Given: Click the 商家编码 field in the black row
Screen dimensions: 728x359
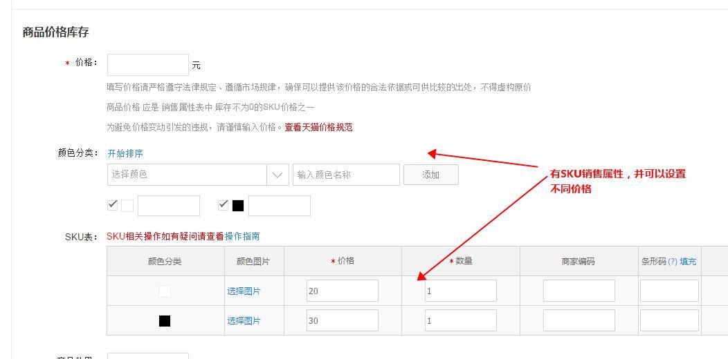Looking at the screenshot, I should click(x=579, y=320).
